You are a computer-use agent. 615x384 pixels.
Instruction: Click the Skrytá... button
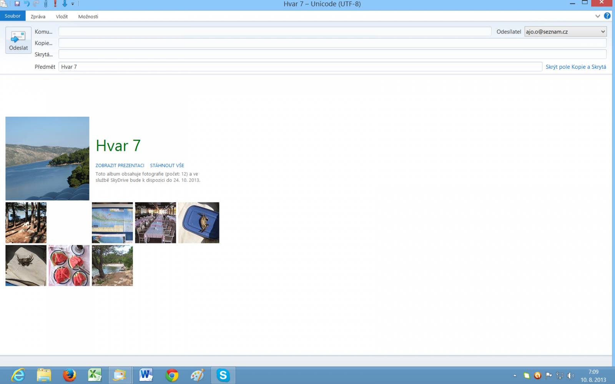click(43, 55)
